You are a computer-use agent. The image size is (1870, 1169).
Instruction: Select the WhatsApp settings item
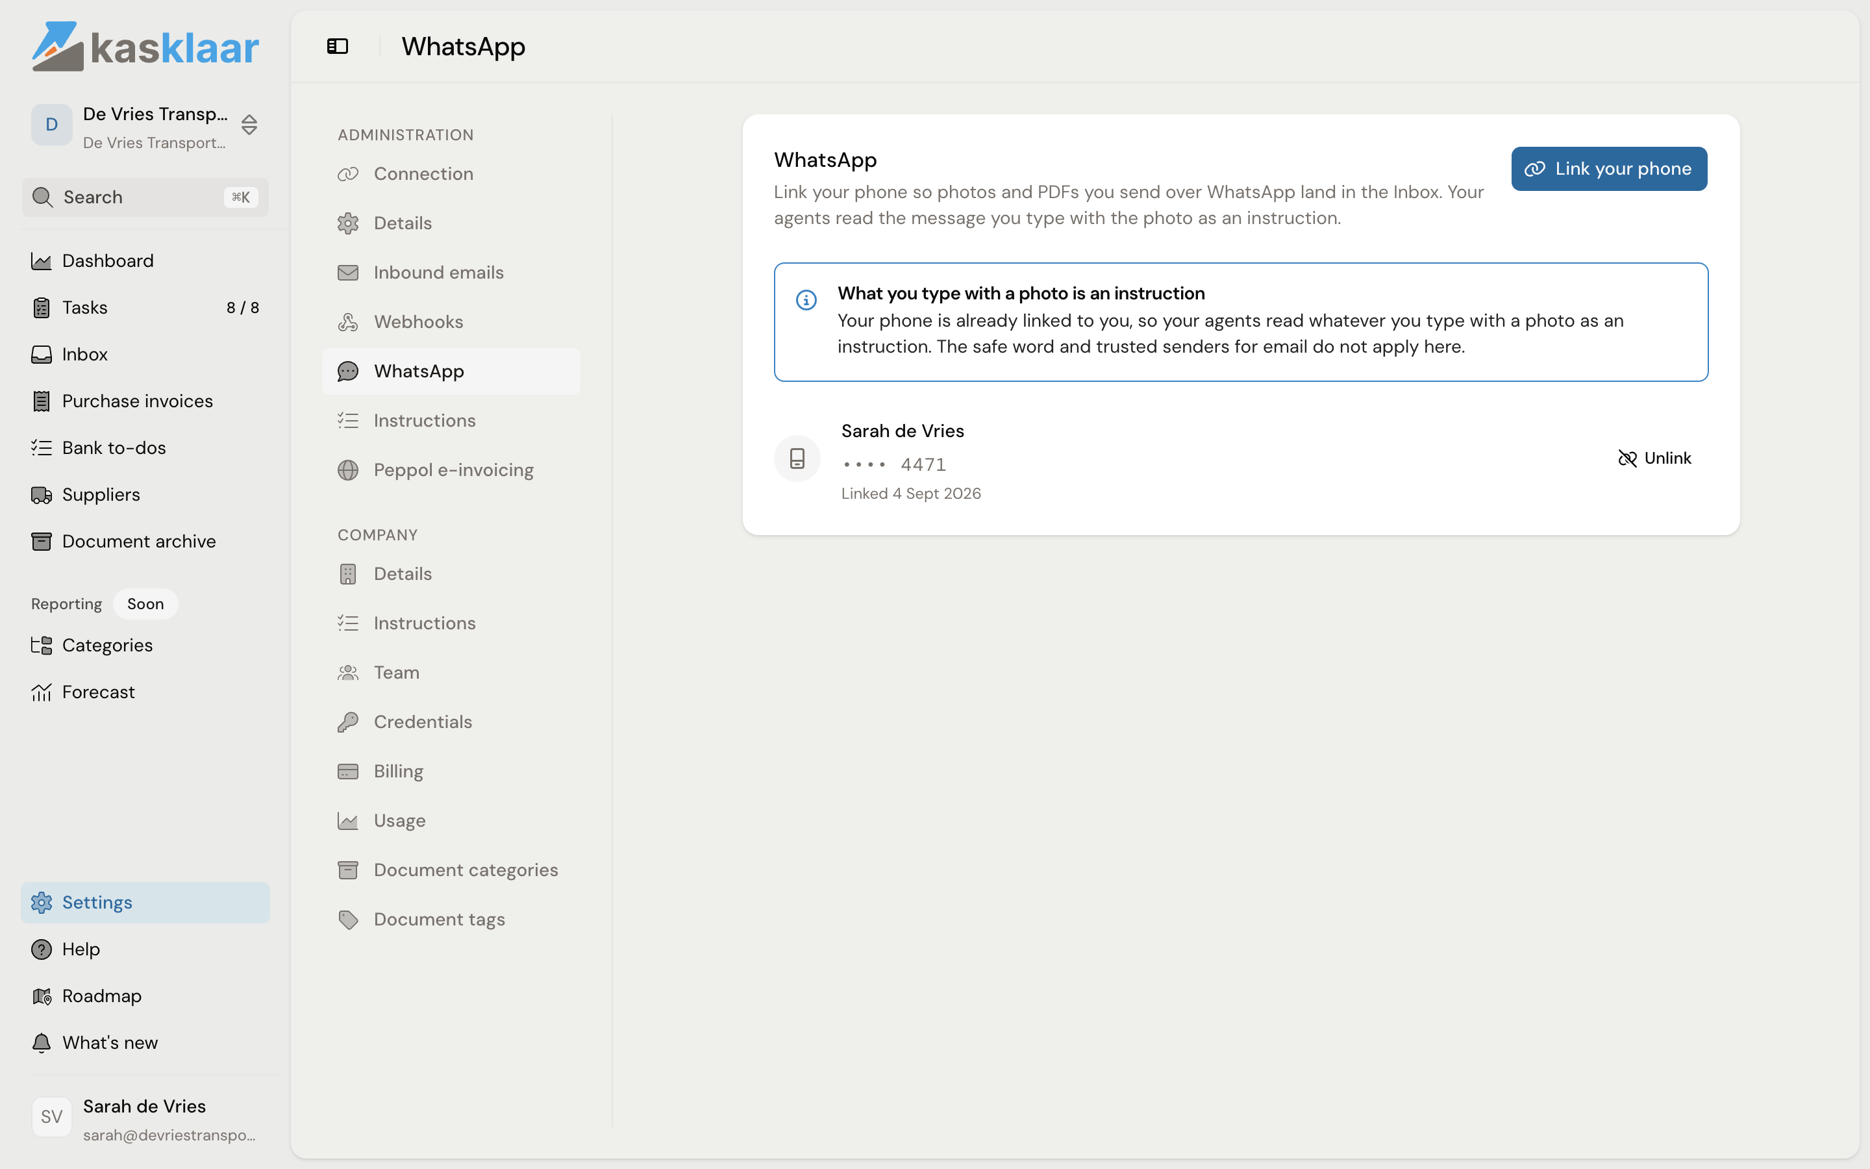[451, 371]
